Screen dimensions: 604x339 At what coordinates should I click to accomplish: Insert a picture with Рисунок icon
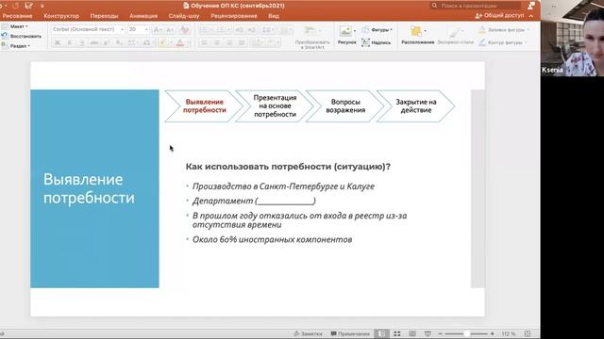tap(346, 36)
